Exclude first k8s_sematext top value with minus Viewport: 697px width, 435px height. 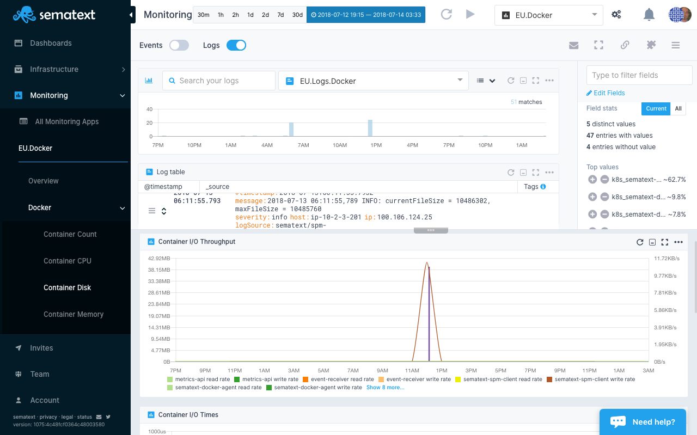(x=604, y=180)
